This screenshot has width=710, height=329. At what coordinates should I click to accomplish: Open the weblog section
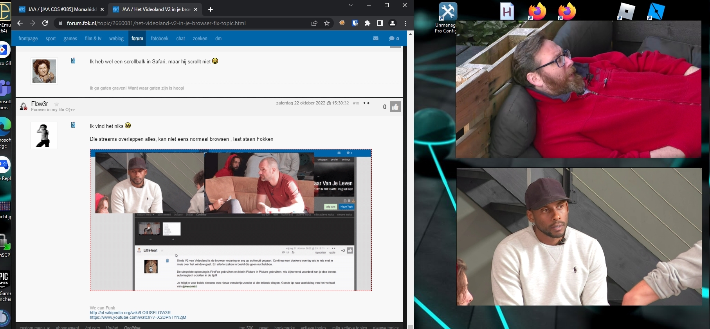pyautogui.click(x=116, y=38)
